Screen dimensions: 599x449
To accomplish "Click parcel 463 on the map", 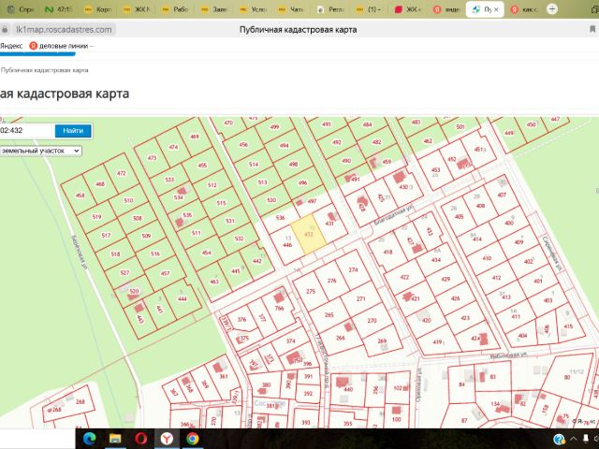I will pos(214,282).
